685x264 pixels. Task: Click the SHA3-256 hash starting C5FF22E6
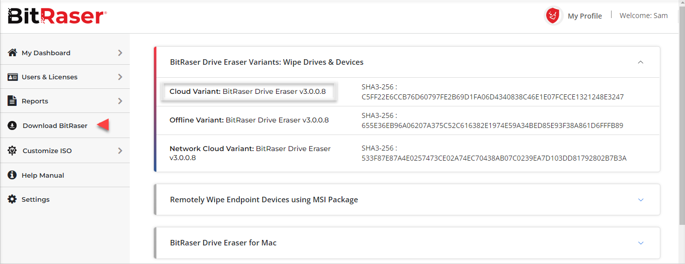coord(492,97)
